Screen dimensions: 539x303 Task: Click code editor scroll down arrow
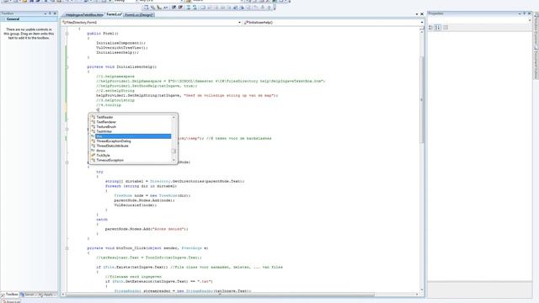coord(422,290)
